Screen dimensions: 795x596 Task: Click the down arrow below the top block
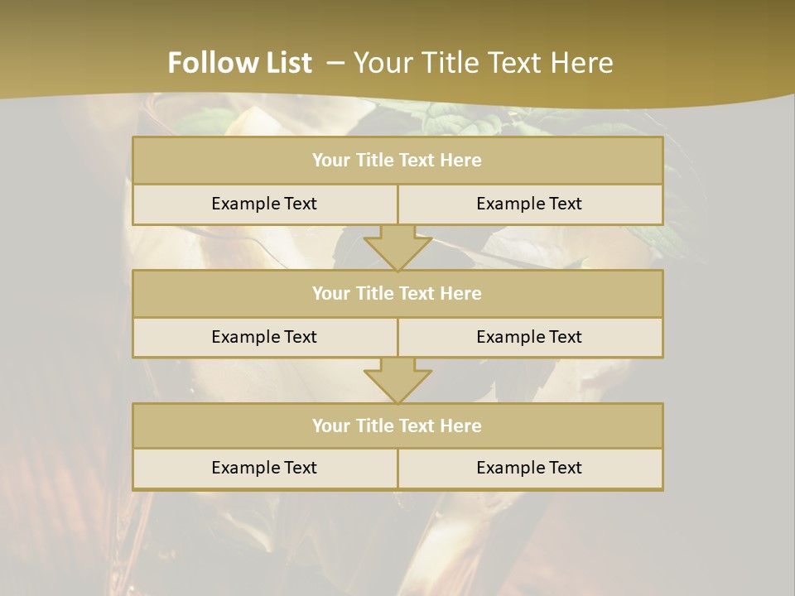coord(397,248)
